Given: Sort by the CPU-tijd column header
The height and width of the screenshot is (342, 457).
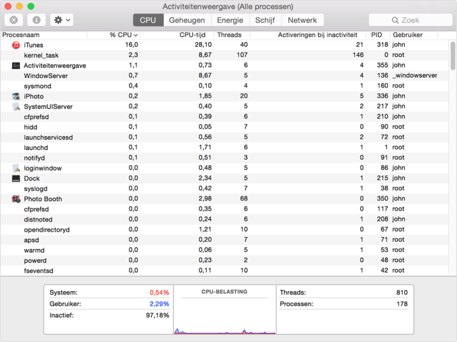Looking at the screenshot, I should [x=177, y=35].
